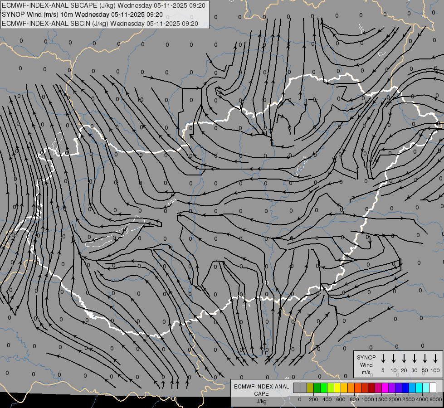Image resolution: width=444 pixels, height=408 pixels.
Task: Click the cyan CAPE swatch before 4000
Action: pos(420,388)
